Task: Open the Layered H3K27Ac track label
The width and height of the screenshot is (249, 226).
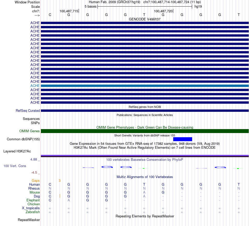Action: pyautogui.click(x=17, y=151)
